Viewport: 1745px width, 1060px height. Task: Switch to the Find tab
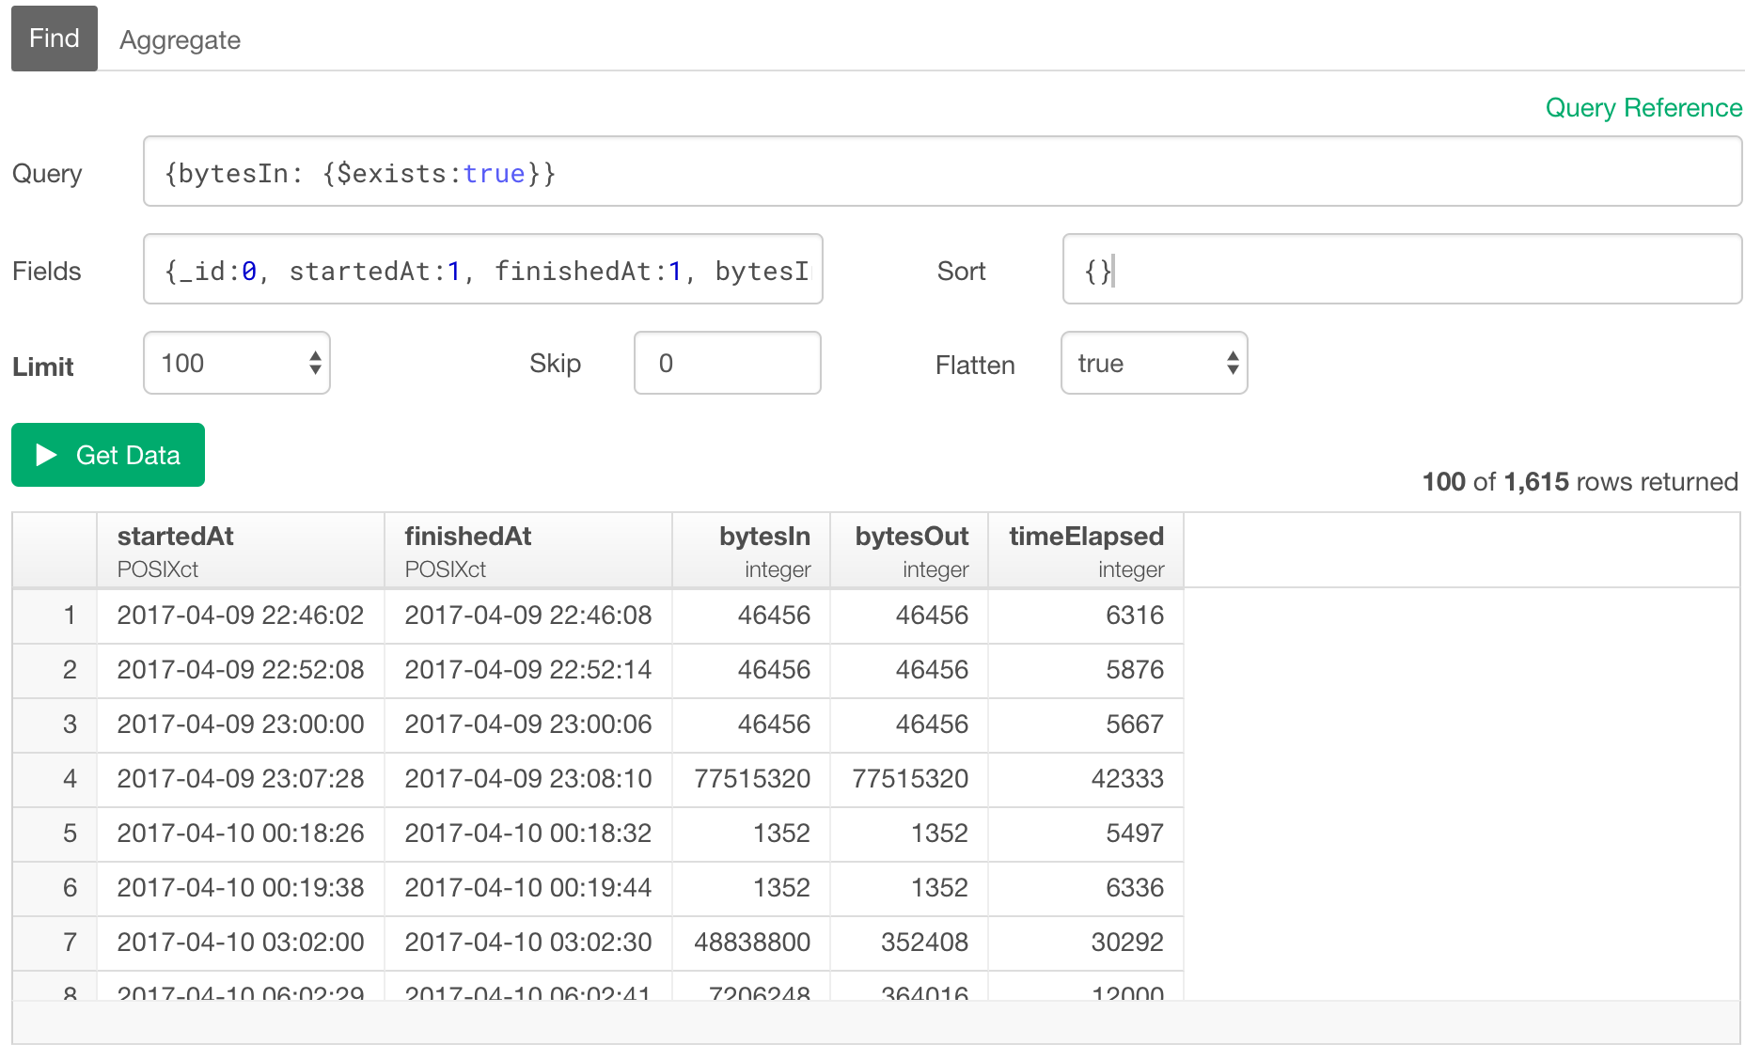[55, 39]
